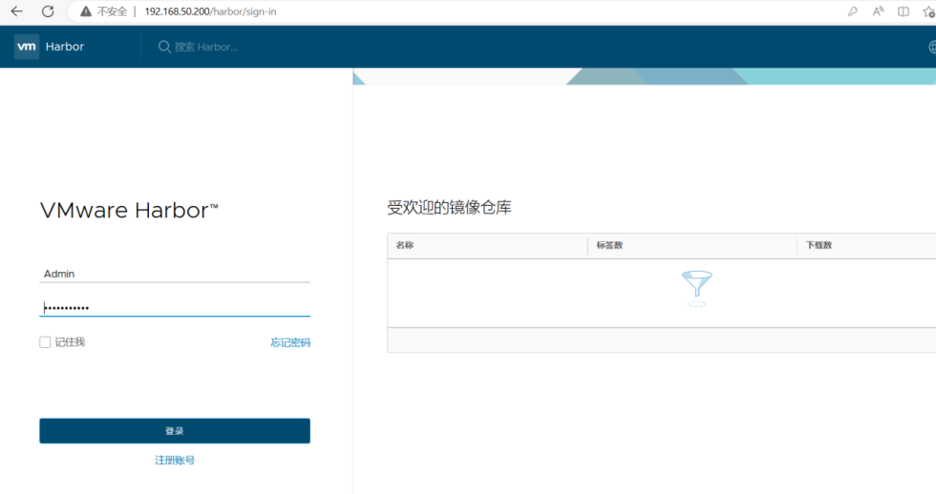Focus the 搜索 Harbor search field

click(206, 47)
